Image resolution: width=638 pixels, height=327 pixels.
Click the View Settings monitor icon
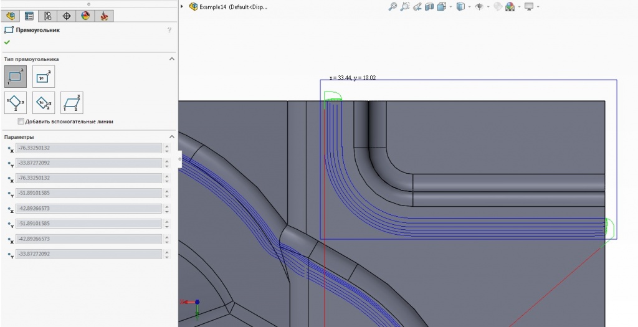529,6
